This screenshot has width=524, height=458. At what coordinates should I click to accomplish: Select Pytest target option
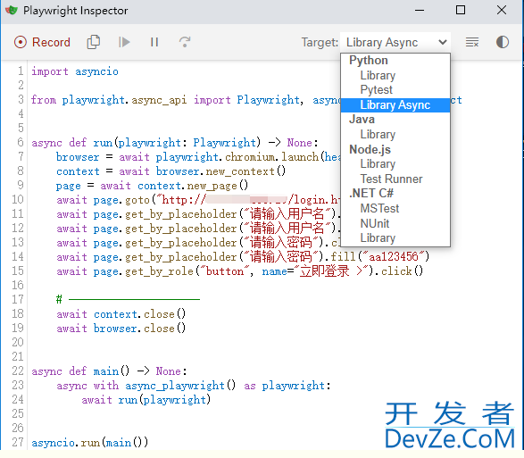pos(376,90)
